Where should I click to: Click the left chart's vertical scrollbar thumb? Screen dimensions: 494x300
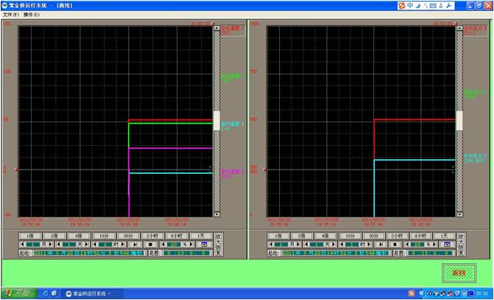(216, 120)
